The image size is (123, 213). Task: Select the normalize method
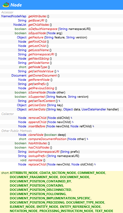35,160
